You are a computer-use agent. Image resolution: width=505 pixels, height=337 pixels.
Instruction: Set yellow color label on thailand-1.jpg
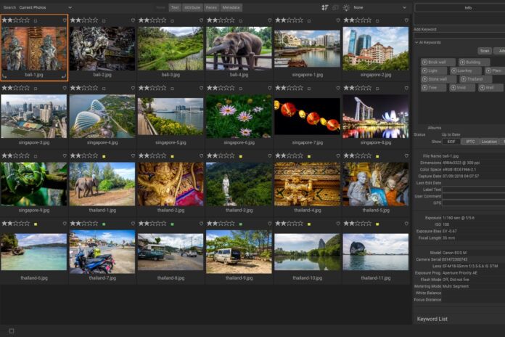[104, 156]
